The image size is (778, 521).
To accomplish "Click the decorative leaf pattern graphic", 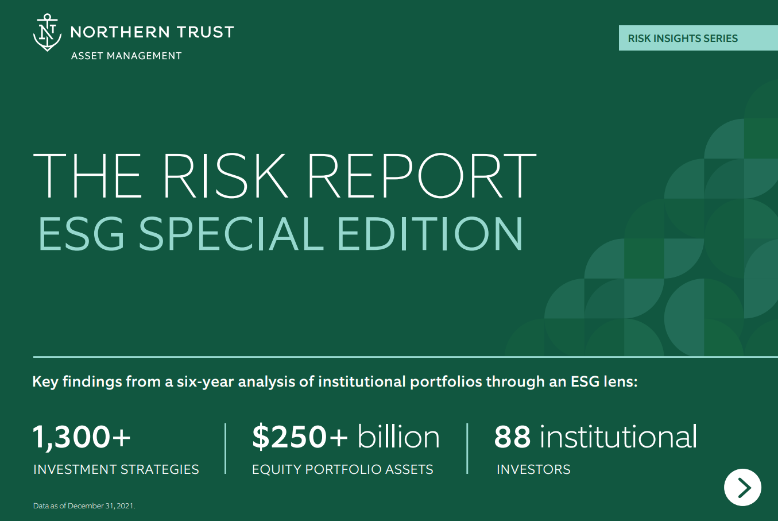I will pyautogui.click(x=678, y=241).
